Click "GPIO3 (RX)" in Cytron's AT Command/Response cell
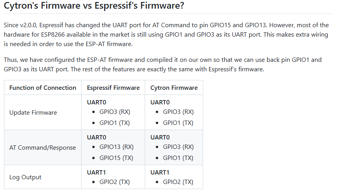 coord(178,147)
